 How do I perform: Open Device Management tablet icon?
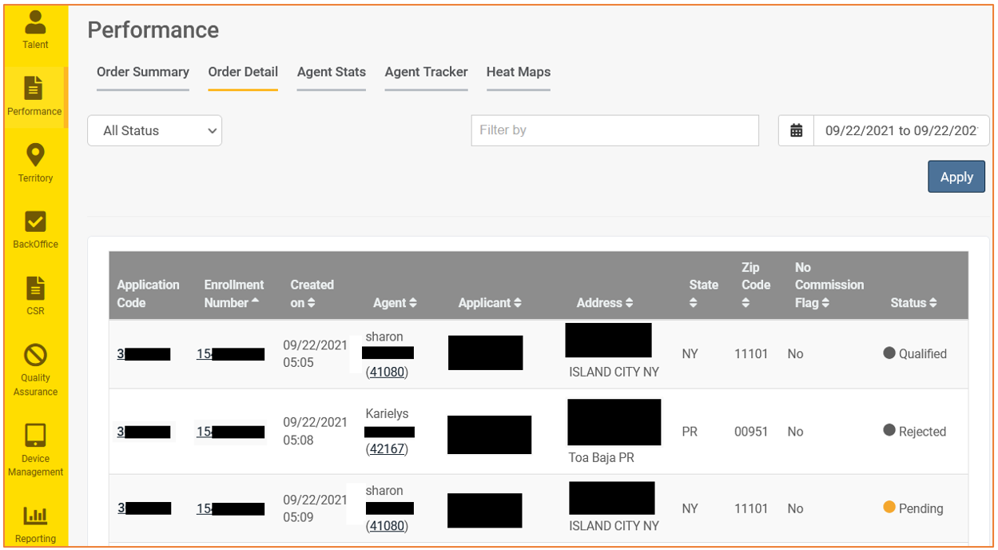click(35, 435)
